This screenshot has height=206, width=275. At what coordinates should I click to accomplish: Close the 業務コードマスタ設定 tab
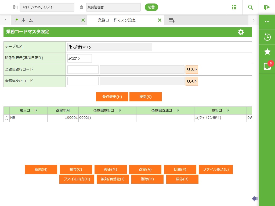(160, 20)
